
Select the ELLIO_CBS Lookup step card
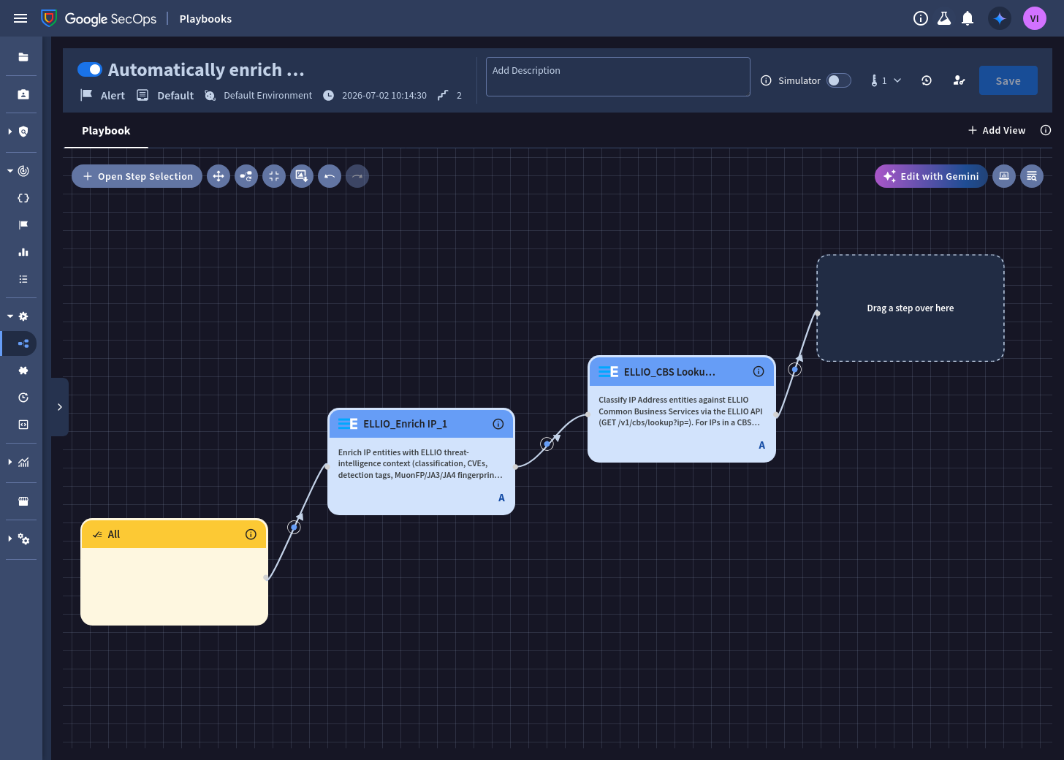tap(682, 409)
